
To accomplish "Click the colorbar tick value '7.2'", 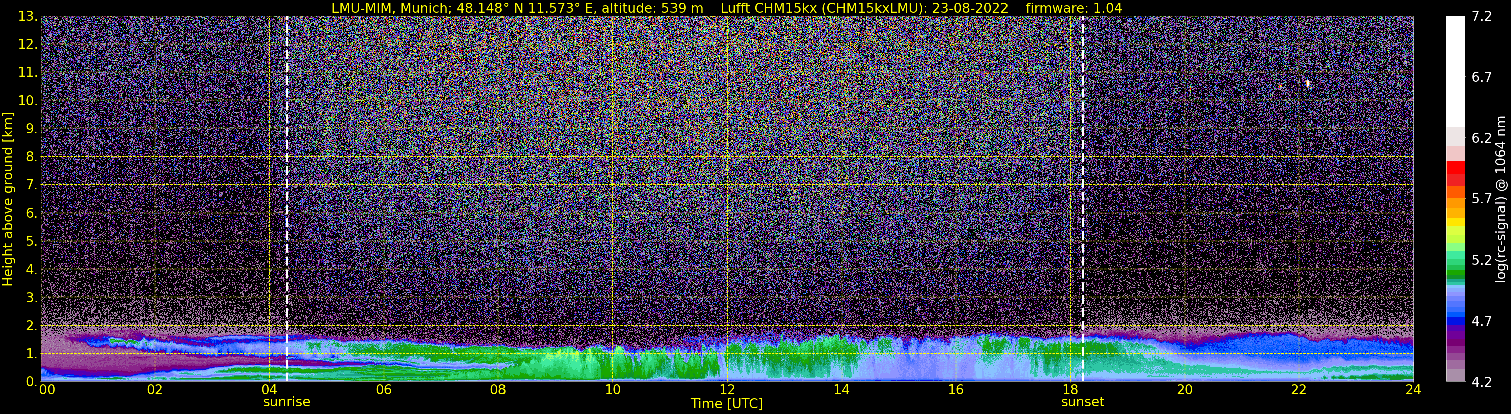I will pyautogui.click(x=1482, y=16).
